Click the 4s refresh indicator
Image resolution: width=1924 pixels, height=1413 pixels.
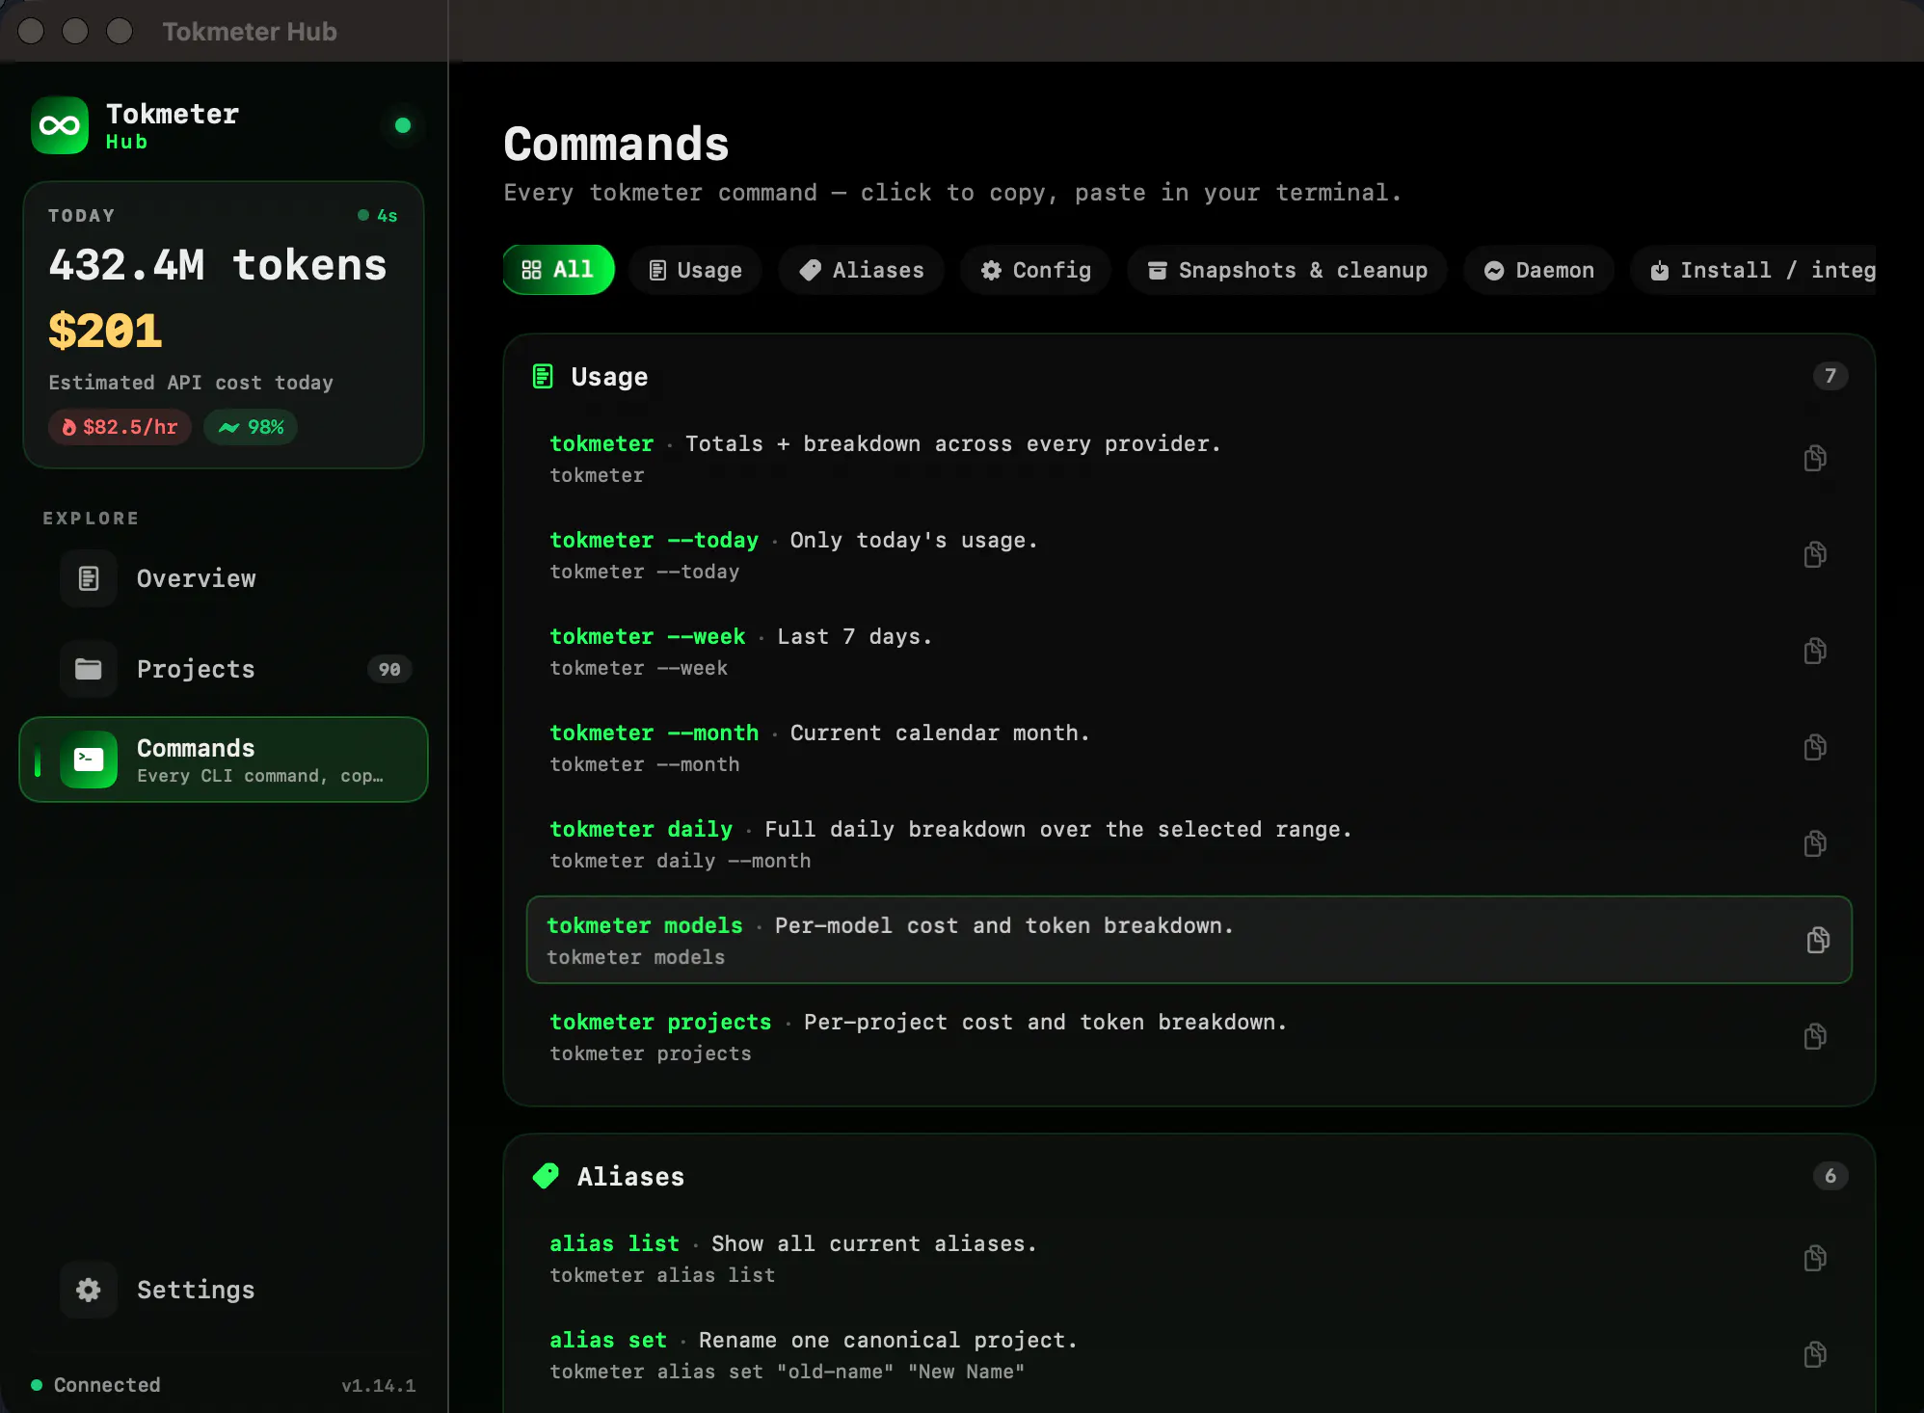coord(378,216)
